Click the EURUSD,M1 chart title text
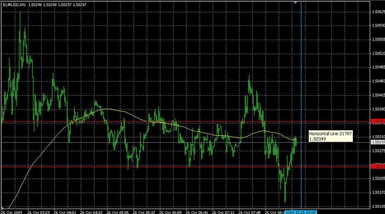Viewport: 385px width, 214px height. (15, 4)
